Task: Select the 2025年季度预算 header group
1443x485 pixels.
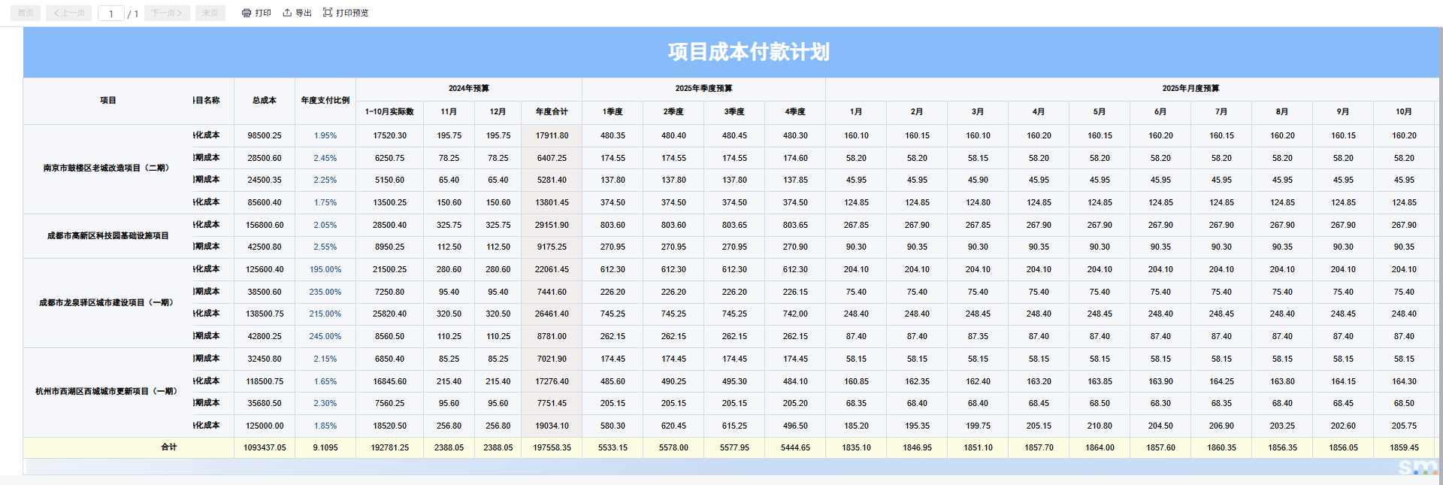Action: [x=703, y=89]
